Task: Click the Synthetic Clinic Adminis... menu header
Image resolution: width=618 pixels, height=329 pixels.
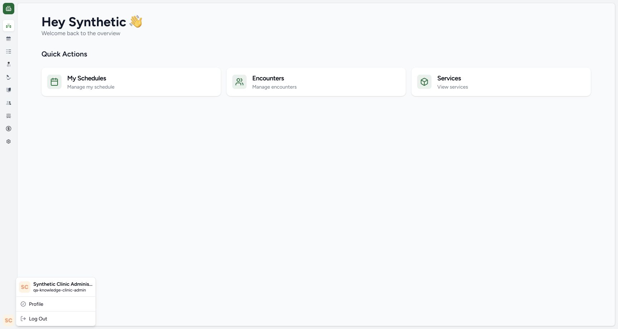Action: [56, 287]
